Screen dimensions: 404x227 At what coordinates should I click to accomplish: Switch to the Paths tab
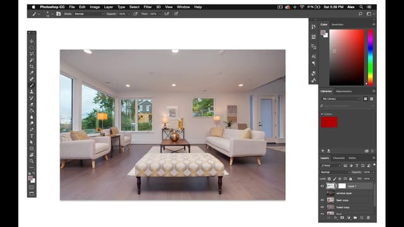pyautogui.click(x=352, y=158)
